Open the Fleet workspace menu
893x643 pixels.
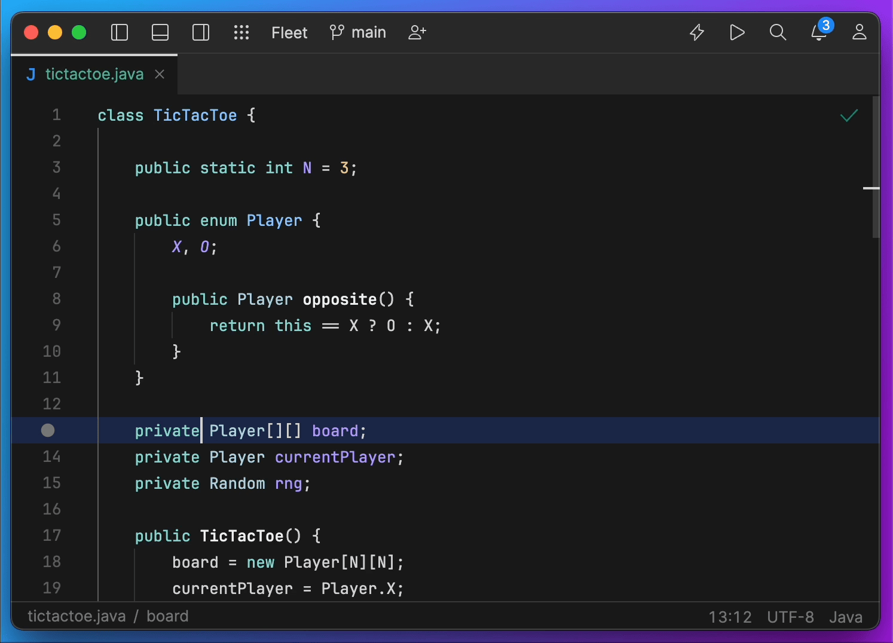(289, 33)
